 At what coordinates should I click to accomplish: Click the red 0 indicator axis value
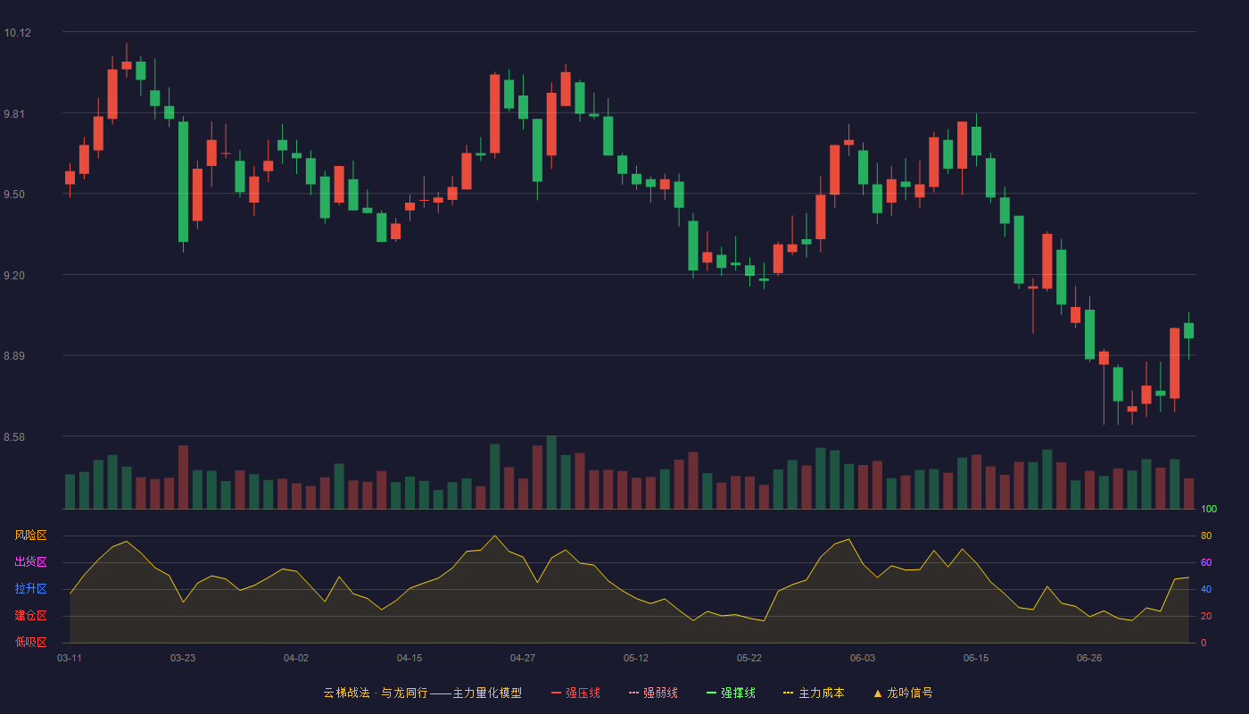pyautogui.click(x=1204, y=643)
